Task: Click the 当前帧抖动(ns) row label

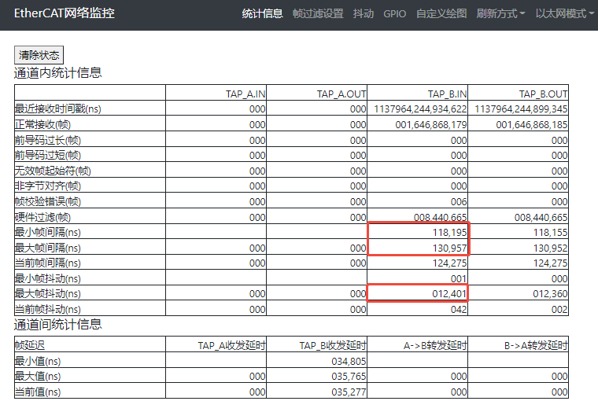Action: 48,309
